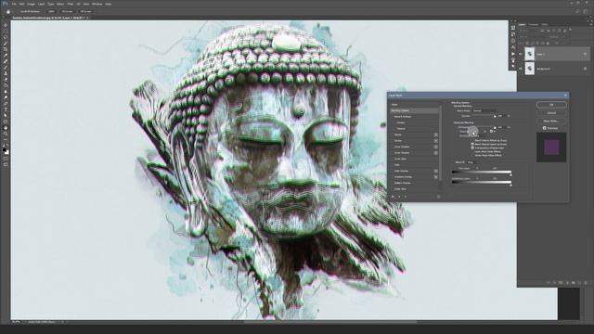Select the Path Selection tool
The image size is (594, 334).
tap(6, 115)
